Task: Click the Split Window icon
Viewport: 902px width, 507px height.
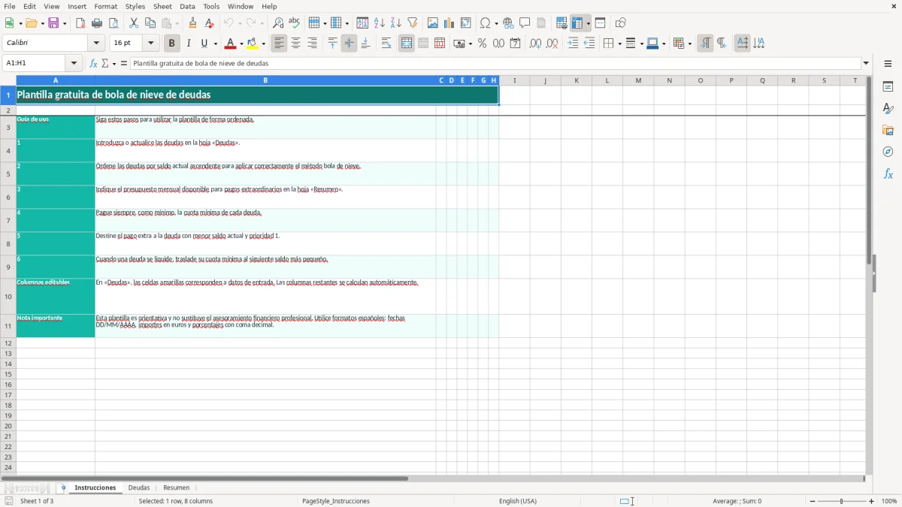Action: coord(600,23)
